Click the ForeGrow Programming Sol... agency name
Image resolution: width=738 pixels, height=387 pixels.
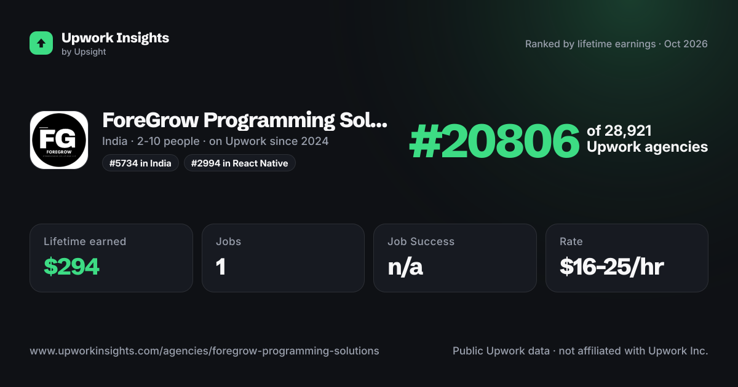pyautogui.click(x=245, y=120)
